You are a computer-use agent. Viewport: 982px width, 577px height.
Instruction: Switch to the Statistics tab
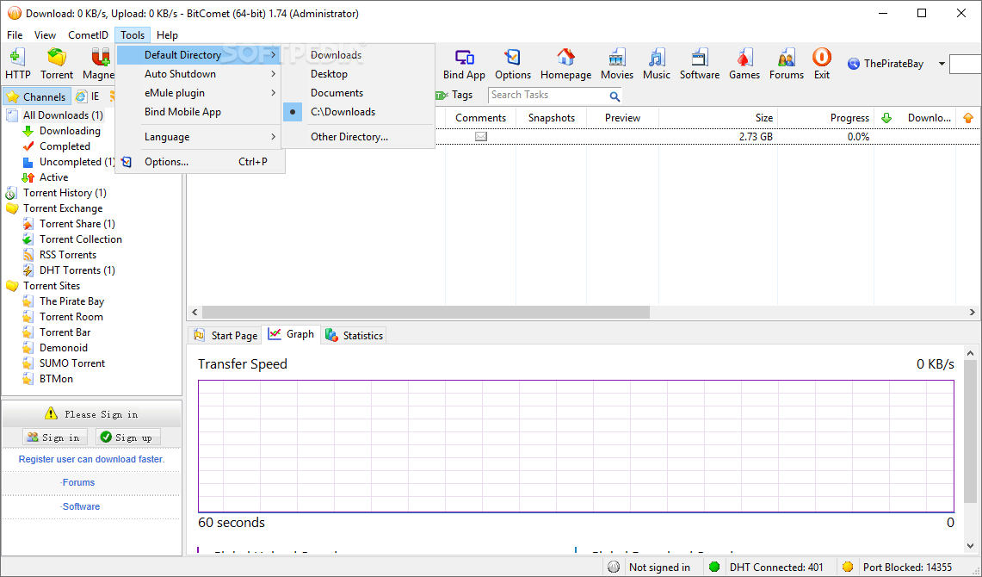pos(355,335)
